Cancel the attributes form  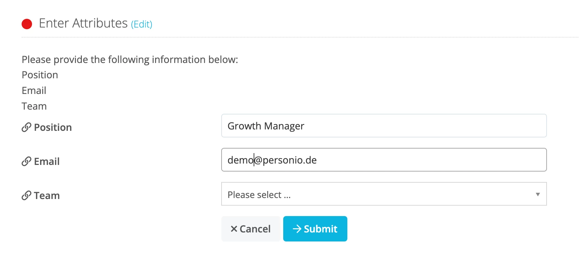(x=251, y=229)
